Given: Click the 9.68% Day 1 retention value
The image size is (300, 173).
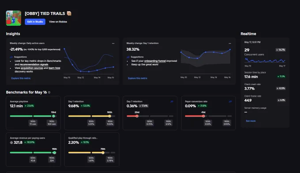Looking at the screenshot, I should [x=74, y=106].
